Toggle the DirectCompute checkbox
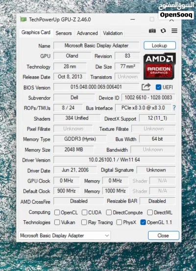 (x=109, y=212)
